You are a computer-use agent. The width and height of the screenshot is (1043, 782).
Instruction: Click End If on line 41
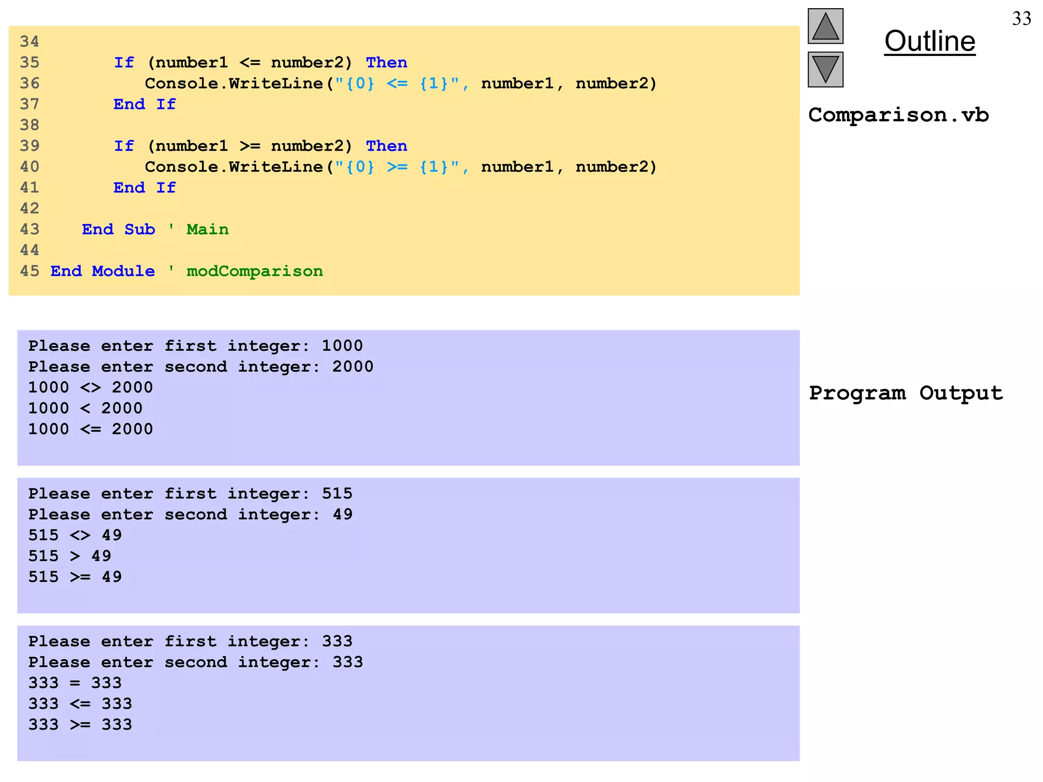point(145,188)
